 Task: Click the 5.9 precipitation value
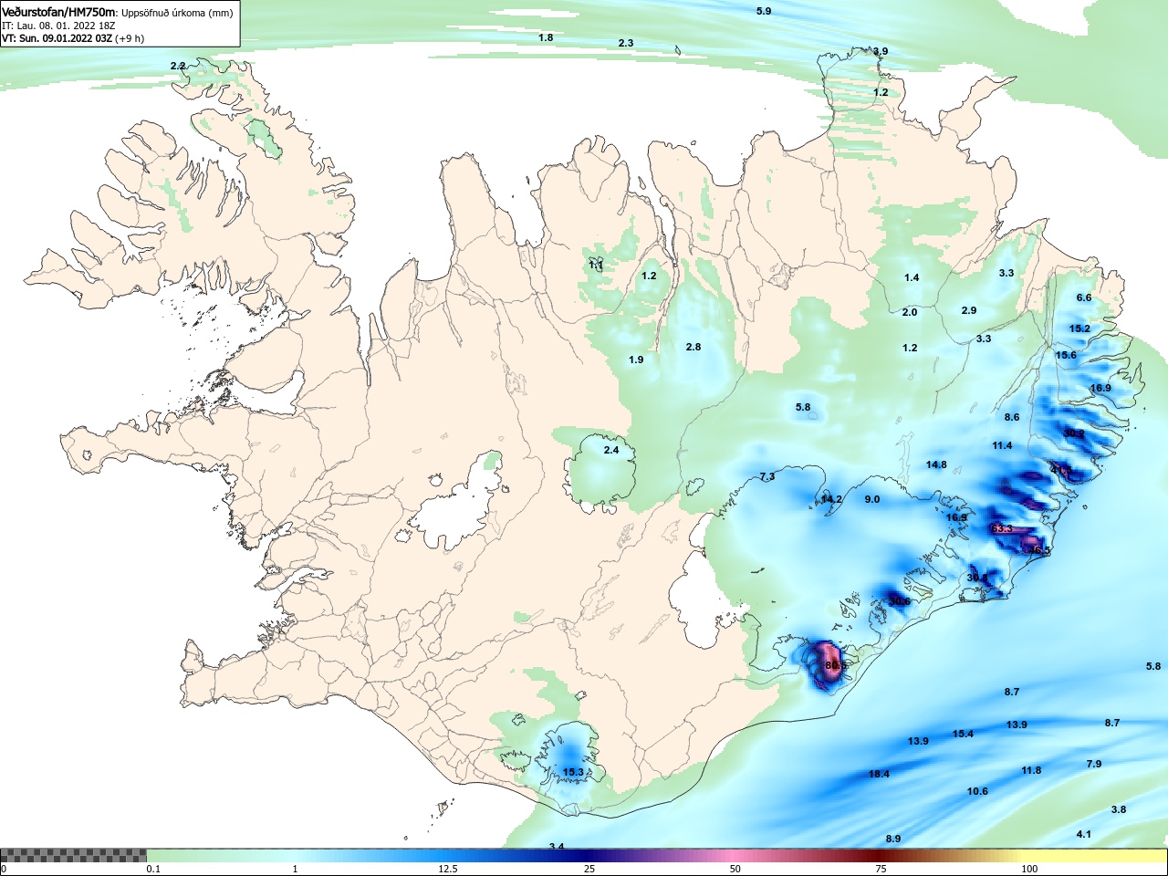point(764,11)
